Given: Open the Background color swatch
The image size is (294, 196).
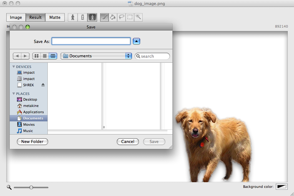Looking at the screenshot, I should (281, 187).
